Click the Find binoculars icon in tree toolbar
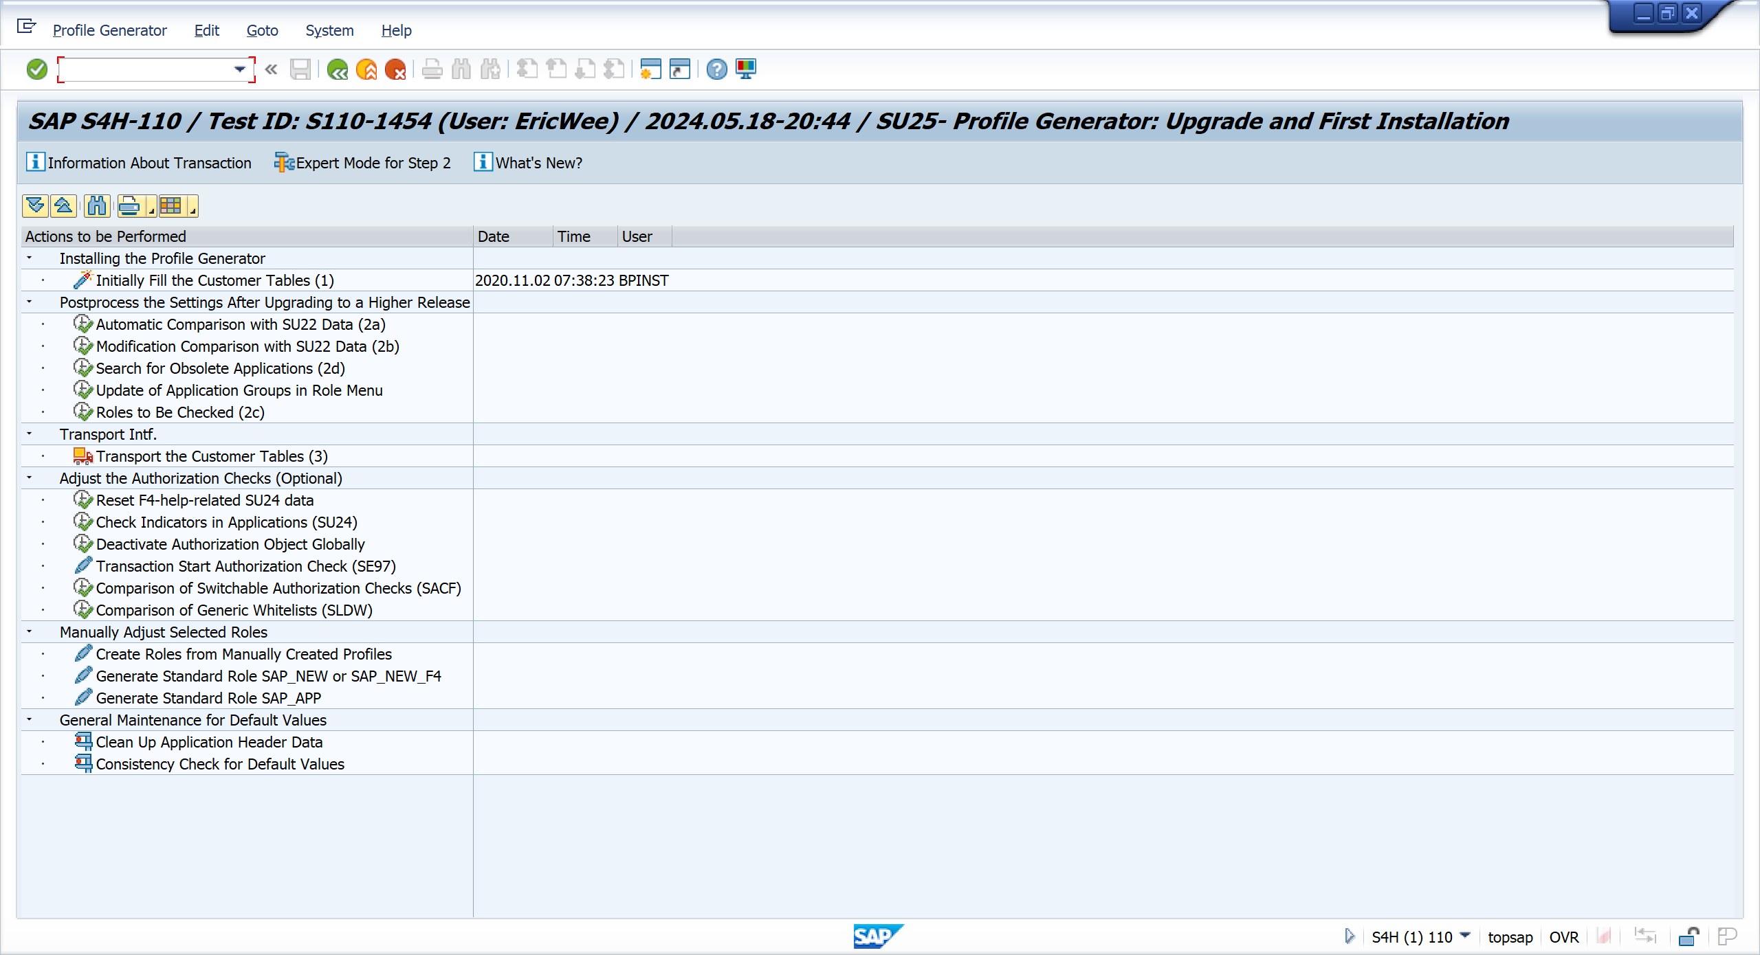This screenshot has width=1760, height=955. click(97, 205)
